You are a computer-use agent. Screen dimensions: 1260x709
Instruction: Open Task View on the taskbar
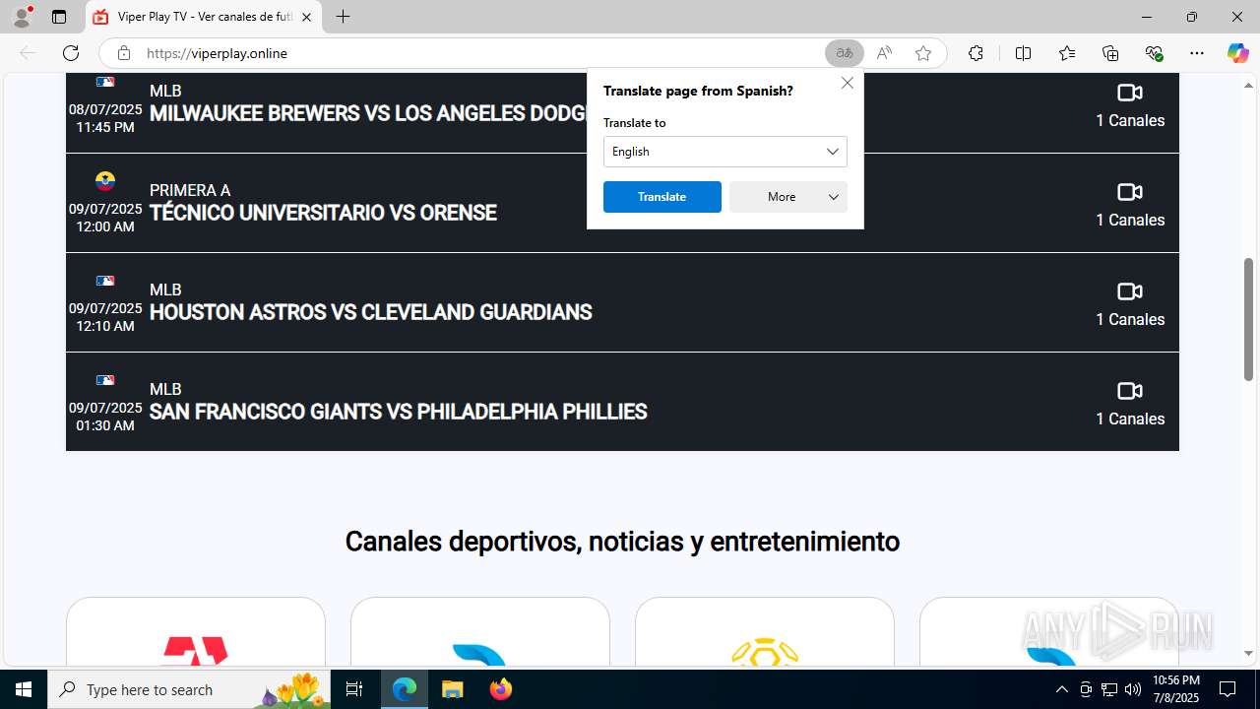[354, 689]
